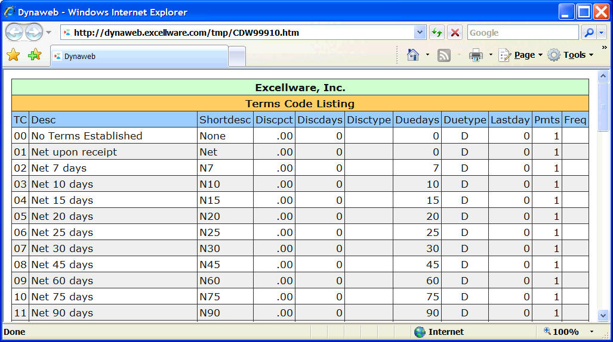Open the Page menu
The image size is (613, 342).
click(520, 55)
